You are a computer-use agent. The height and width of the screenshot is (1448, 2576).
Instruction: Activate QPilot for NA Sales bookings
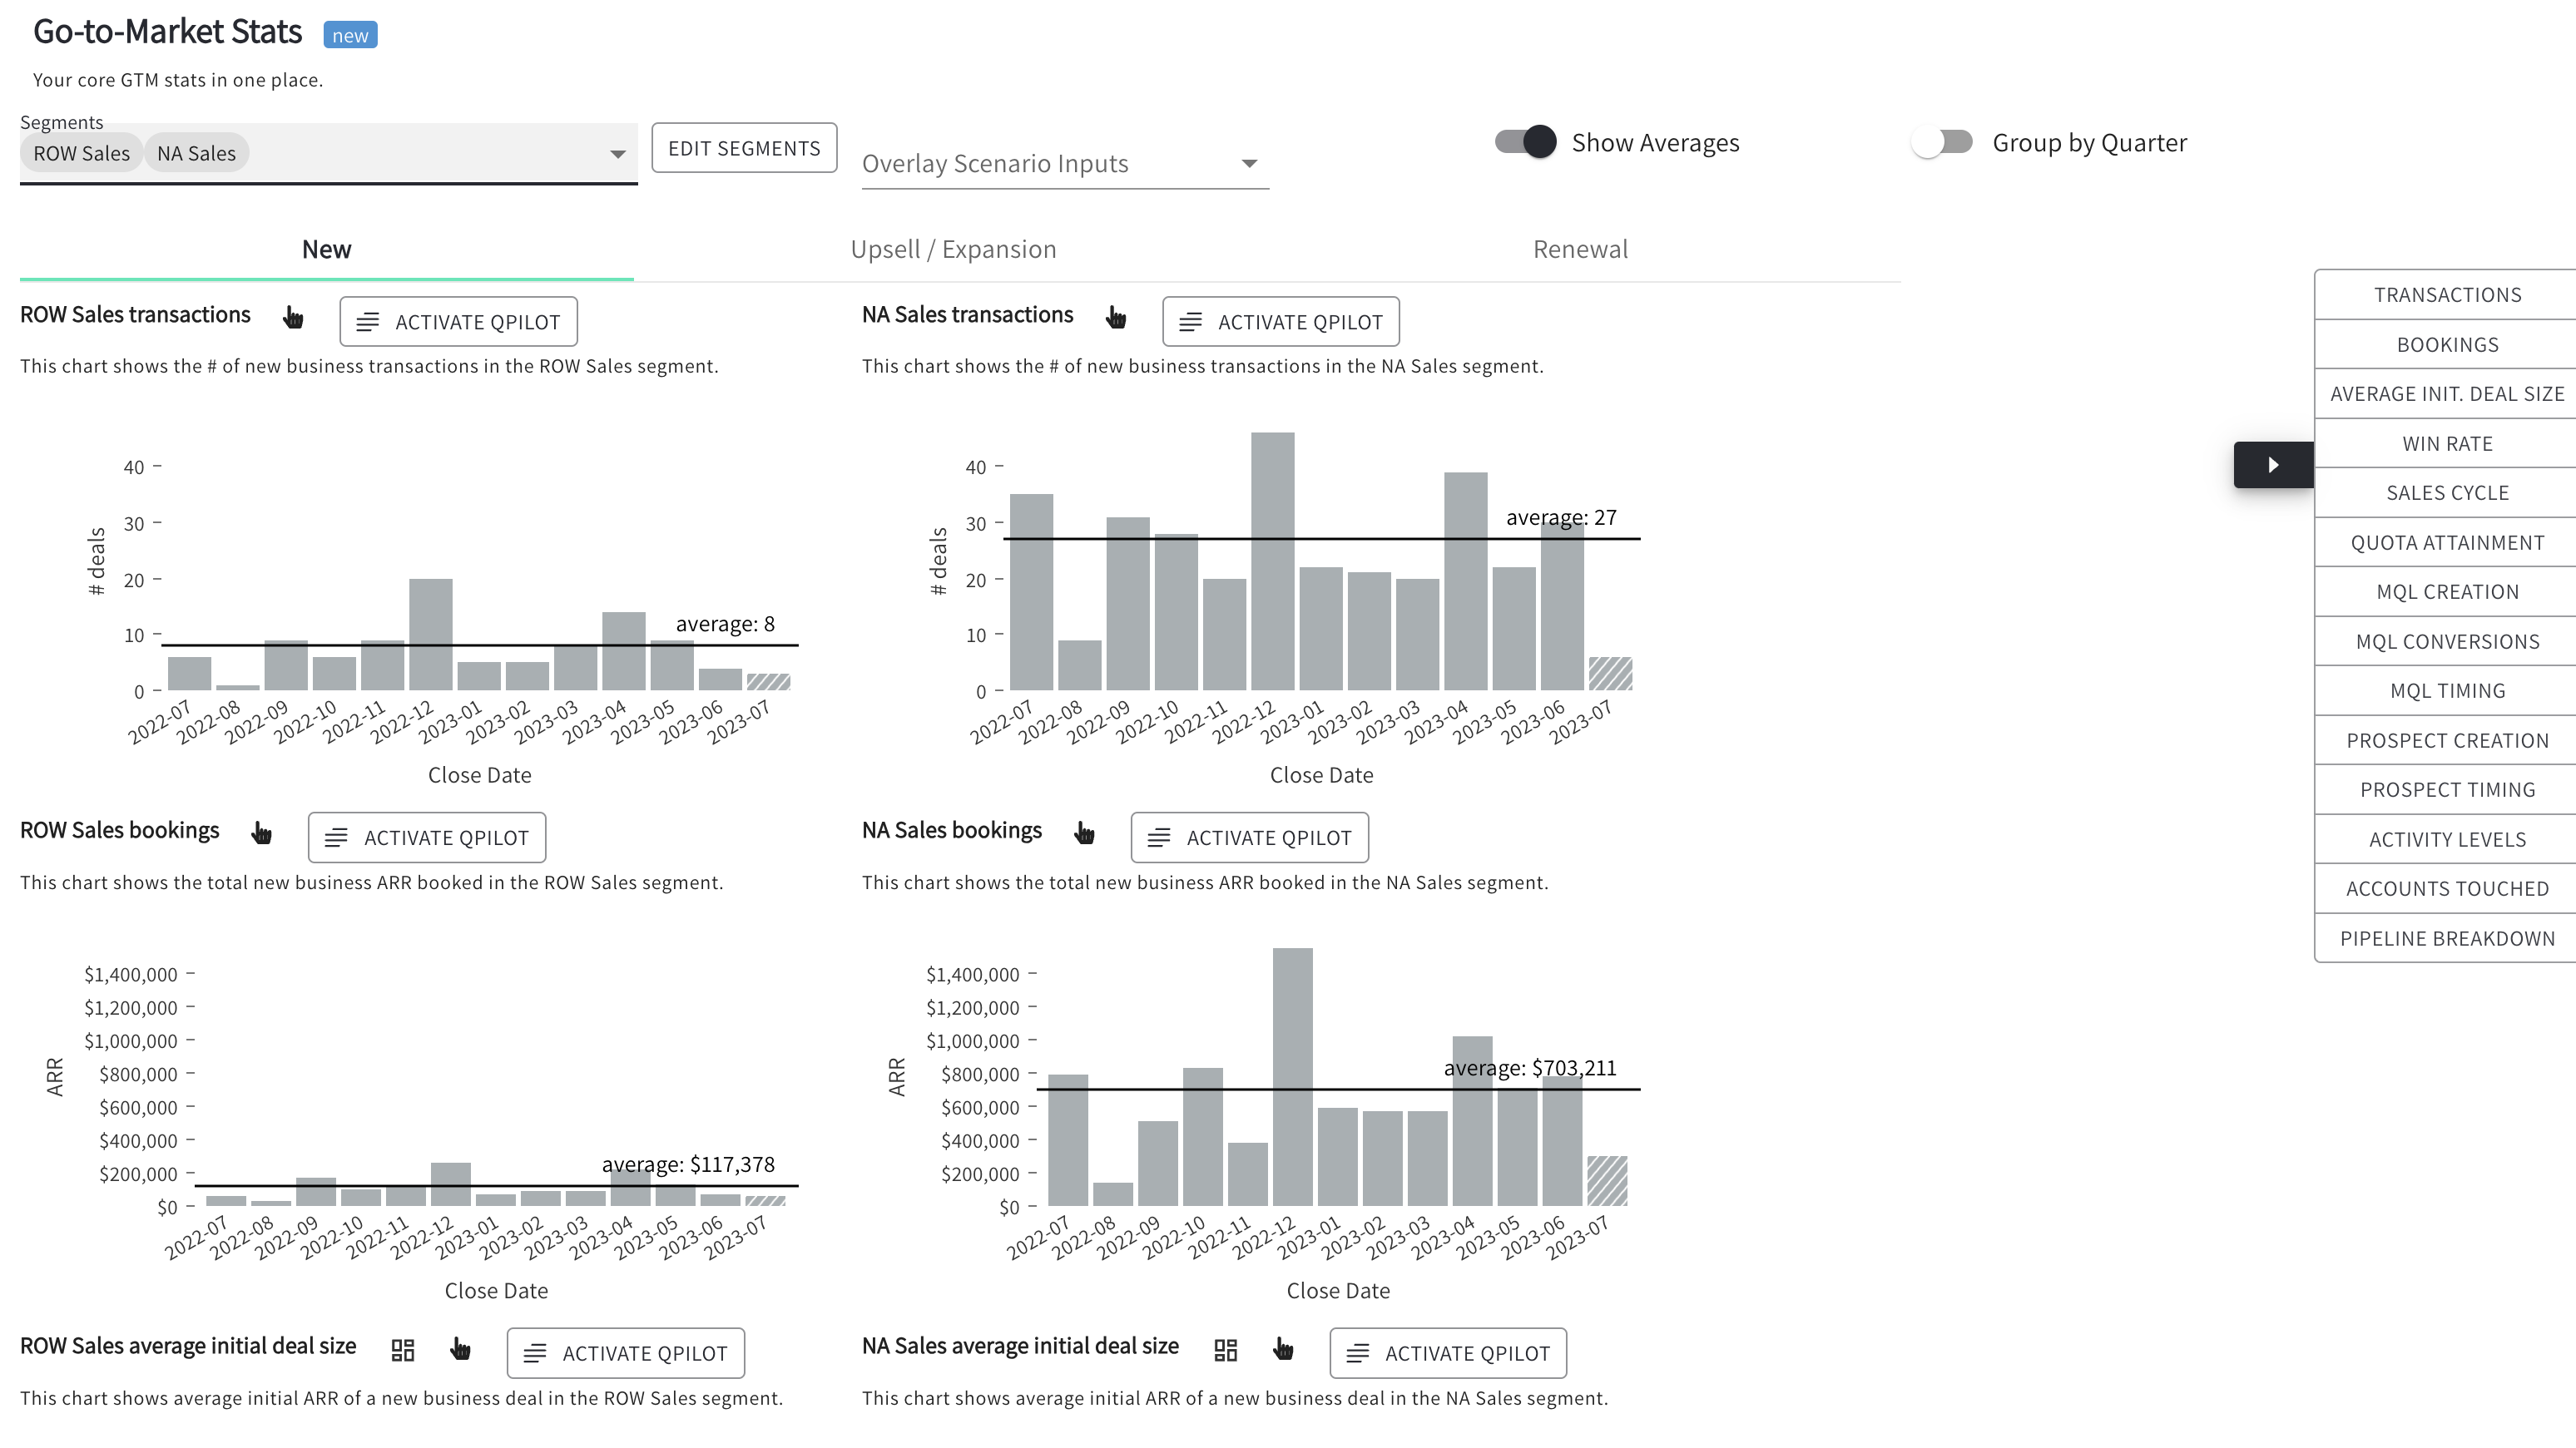click(x=1249, y=837)
